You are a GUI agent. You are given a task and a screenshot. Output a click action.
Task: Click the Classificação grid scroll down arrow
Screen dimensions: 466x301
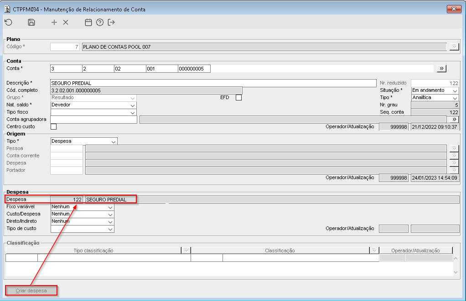point(456,272)
